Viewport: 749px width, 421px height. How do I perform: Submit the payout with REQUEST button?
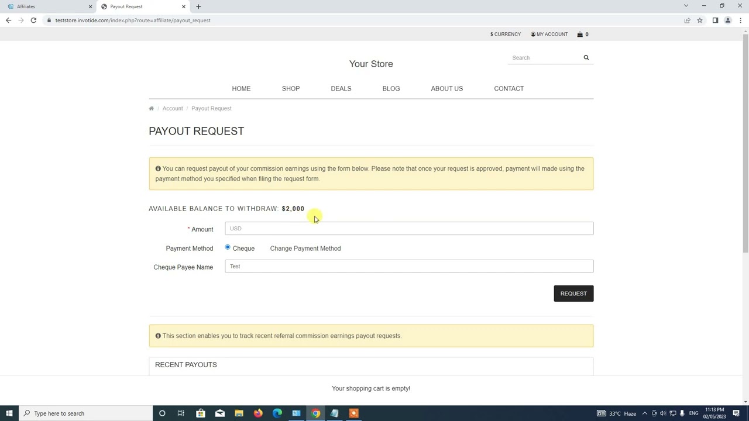click(x=573, y=294)
